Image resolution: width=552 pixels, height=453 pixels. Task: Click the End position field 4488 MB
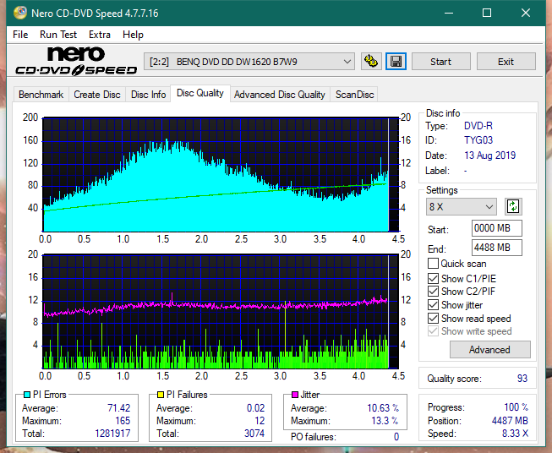497,248
